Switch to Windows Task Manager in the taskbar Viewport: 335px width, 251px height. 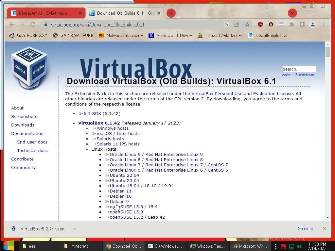coord(208,246)
